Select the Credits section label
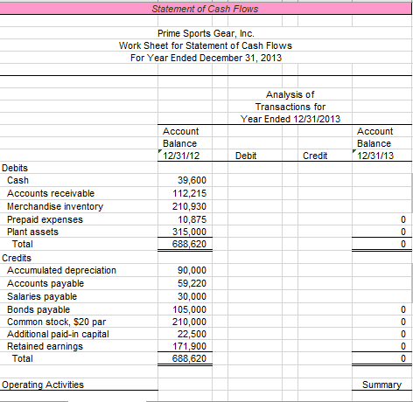The height and width of the screenshot is (402, 413). click(17, 258)
